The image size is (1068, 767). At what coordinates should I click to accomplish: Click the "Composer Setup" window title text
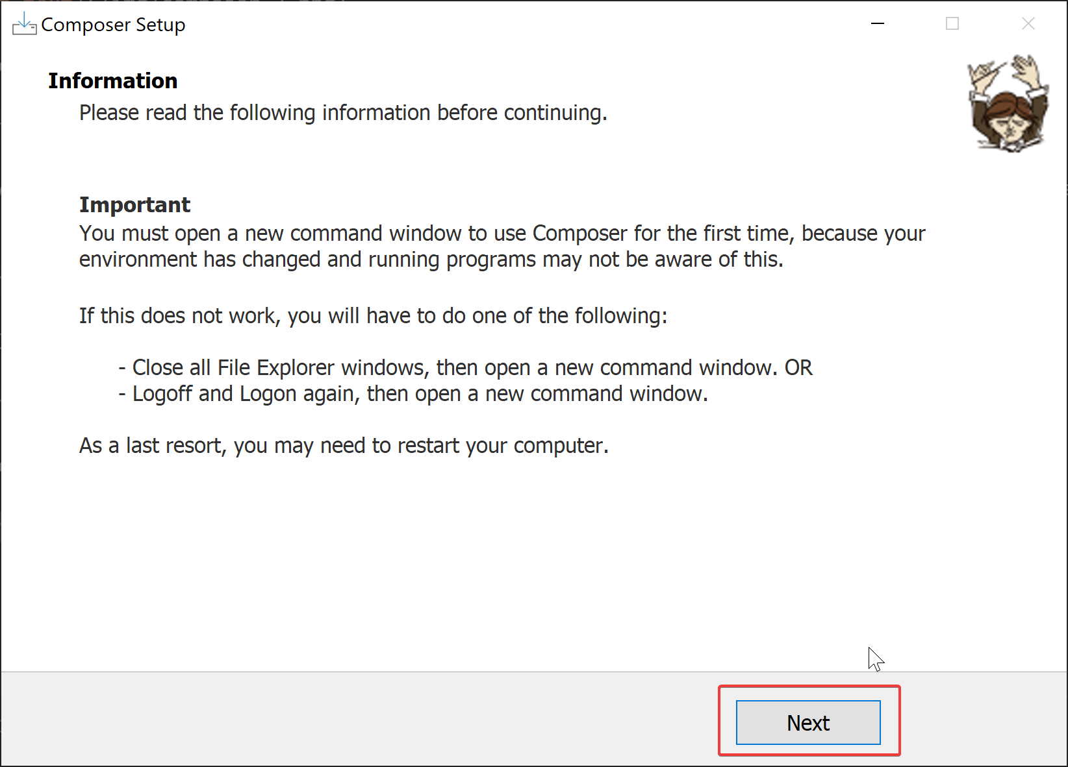click(113, 25)
